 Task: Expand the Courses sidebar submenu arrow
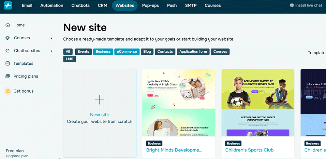[x=52, y=38]
